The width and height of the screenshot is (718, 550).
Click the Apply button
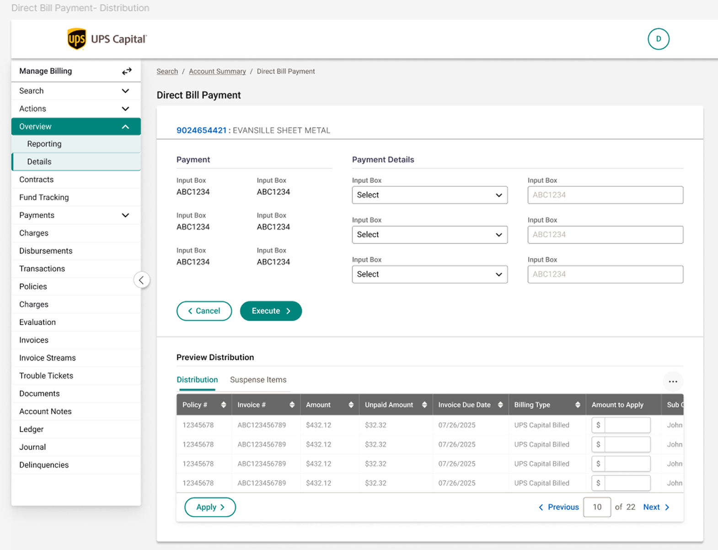pyautogui.click(x=210, y=507)
